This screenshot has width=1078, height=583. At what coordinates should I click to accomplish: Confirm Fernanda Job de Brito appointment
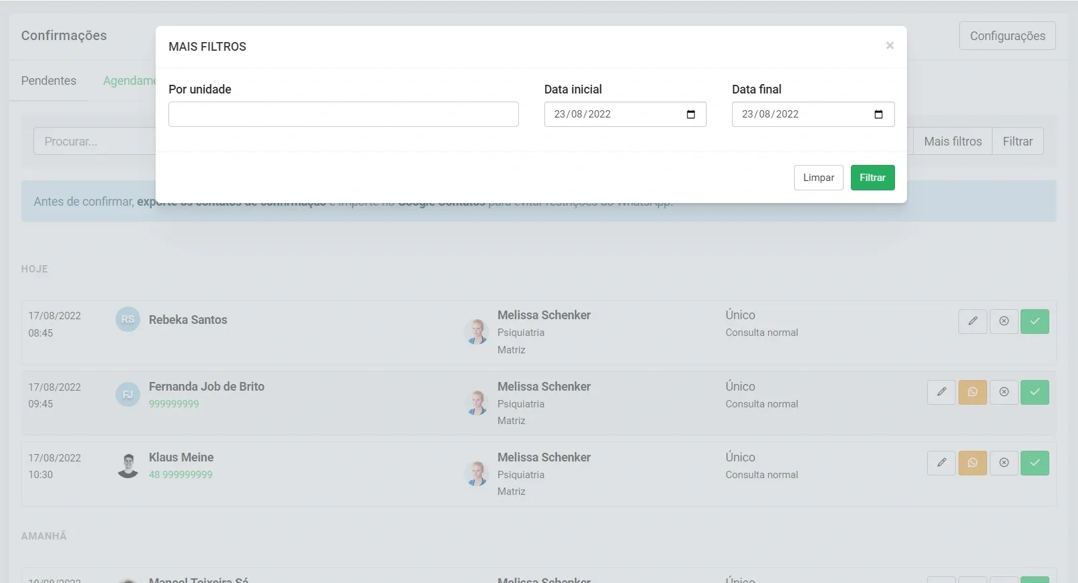click(1035, 392)
